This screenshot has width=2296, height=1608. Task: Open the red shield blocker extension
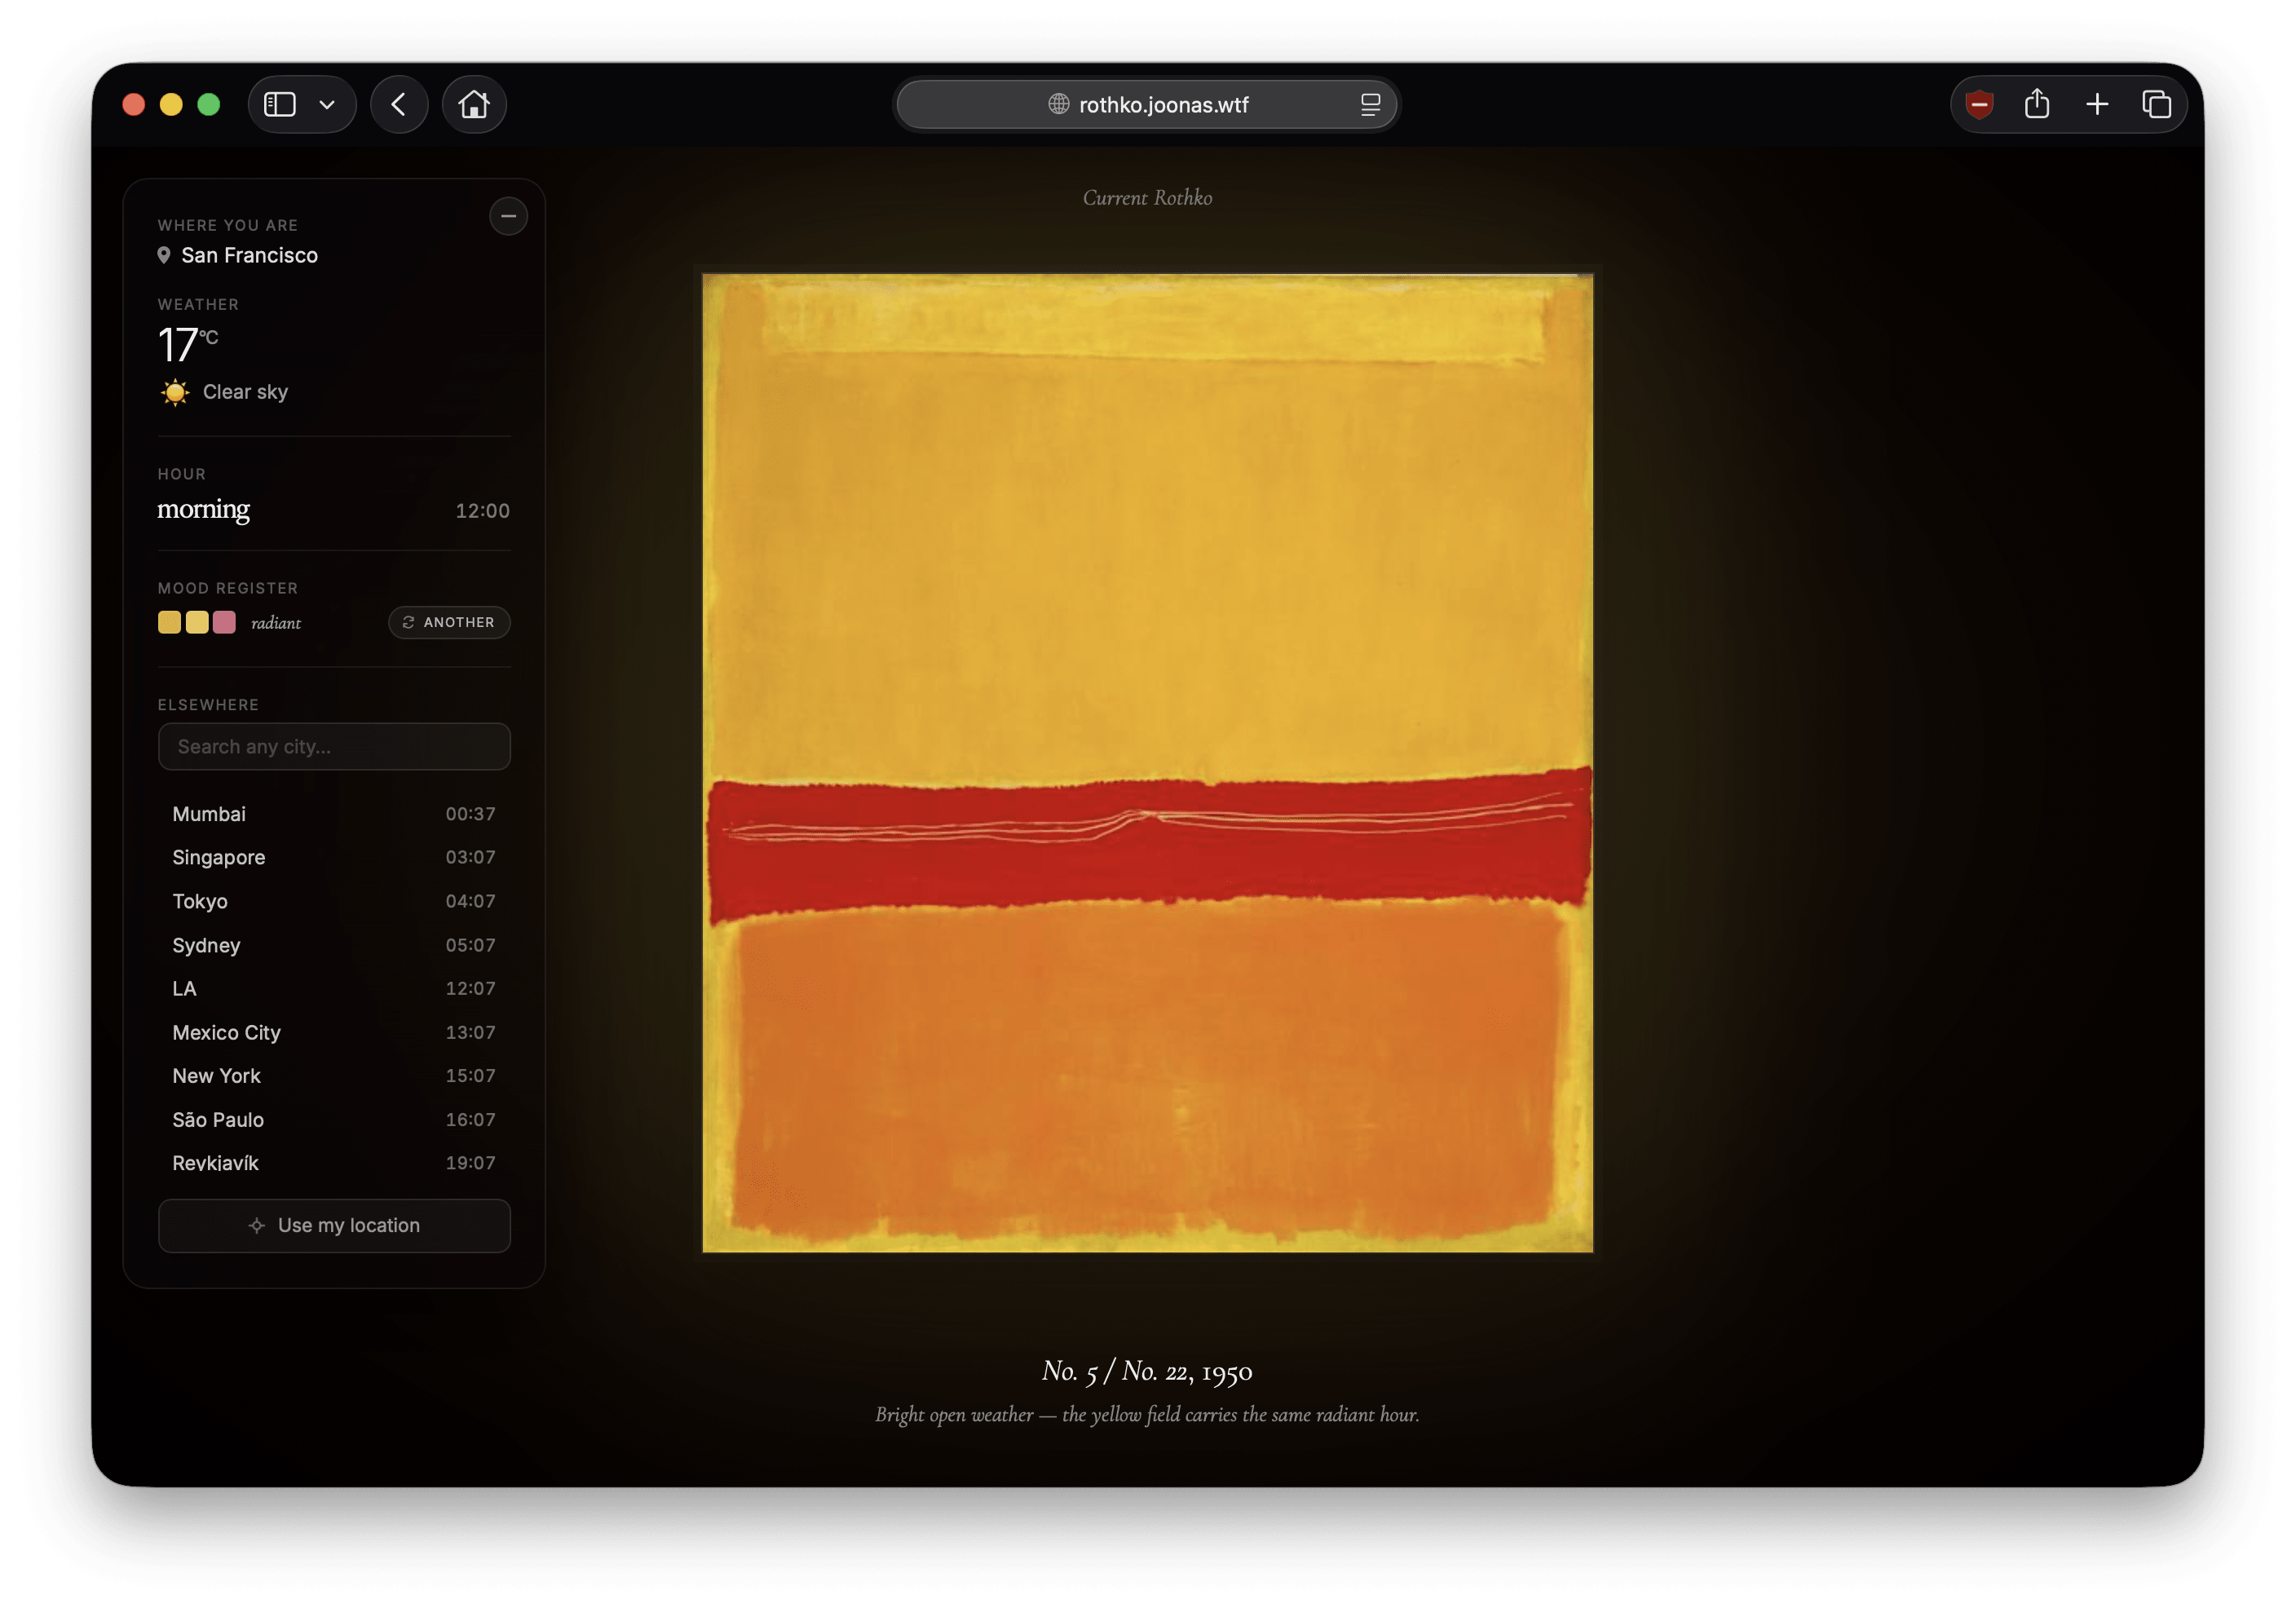[x=1979, y=104]
